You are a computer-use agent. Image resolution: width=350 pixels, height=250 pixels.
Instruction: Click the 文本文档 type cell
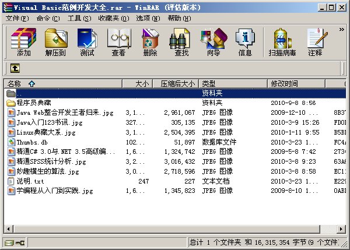[216, 181]
